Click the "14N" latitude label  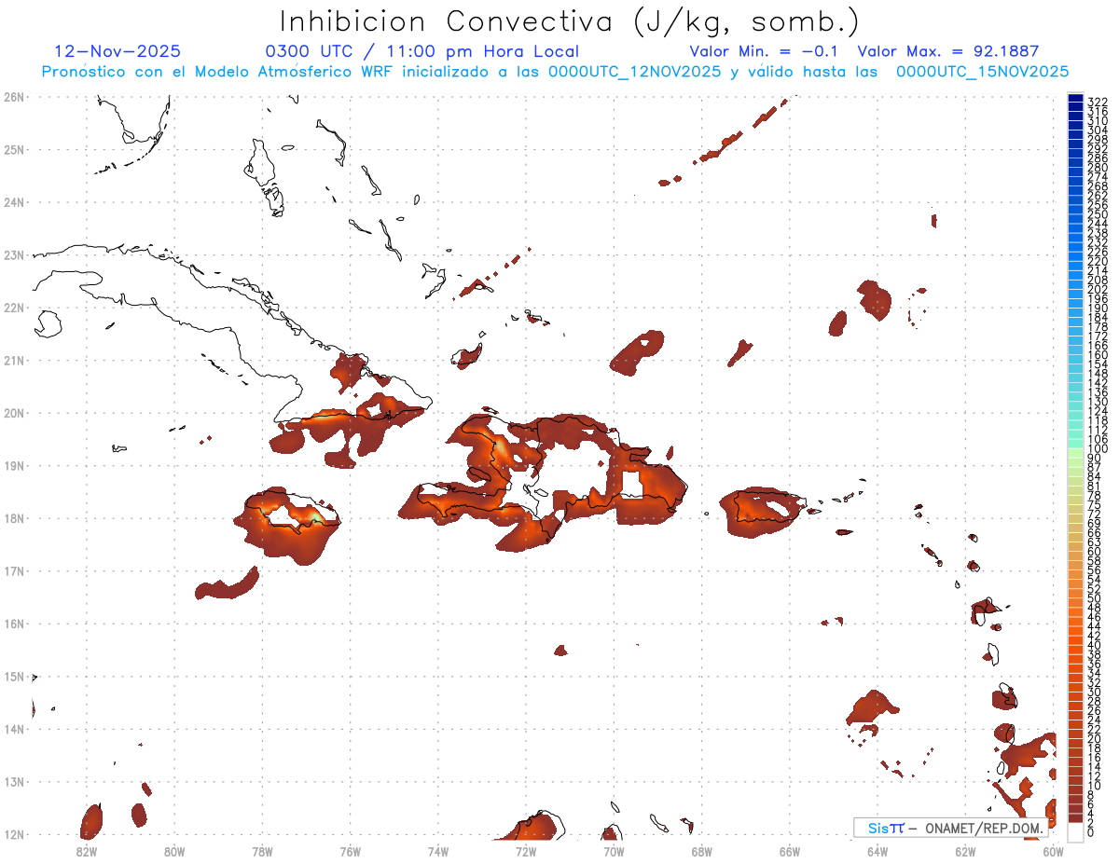pyautogui.click(x=13, y=729)
